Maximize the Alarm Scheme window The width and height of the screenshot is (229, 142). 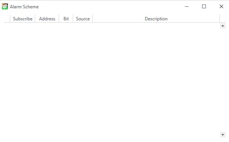click(204, 6)
